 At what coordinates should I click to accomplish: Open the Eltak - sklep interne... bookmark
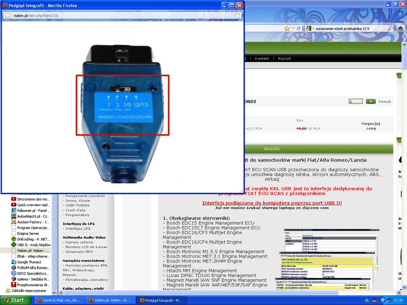[x=31, y=256]
